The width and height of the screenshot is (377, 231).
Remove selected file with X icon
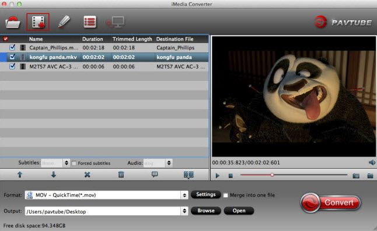88,175
